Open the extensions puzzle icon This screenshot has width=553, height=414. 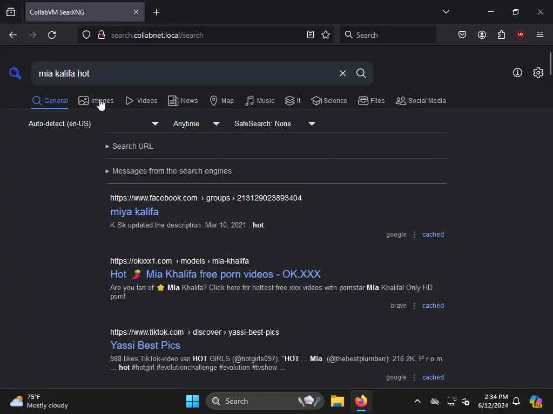click(x=501, y=35)
